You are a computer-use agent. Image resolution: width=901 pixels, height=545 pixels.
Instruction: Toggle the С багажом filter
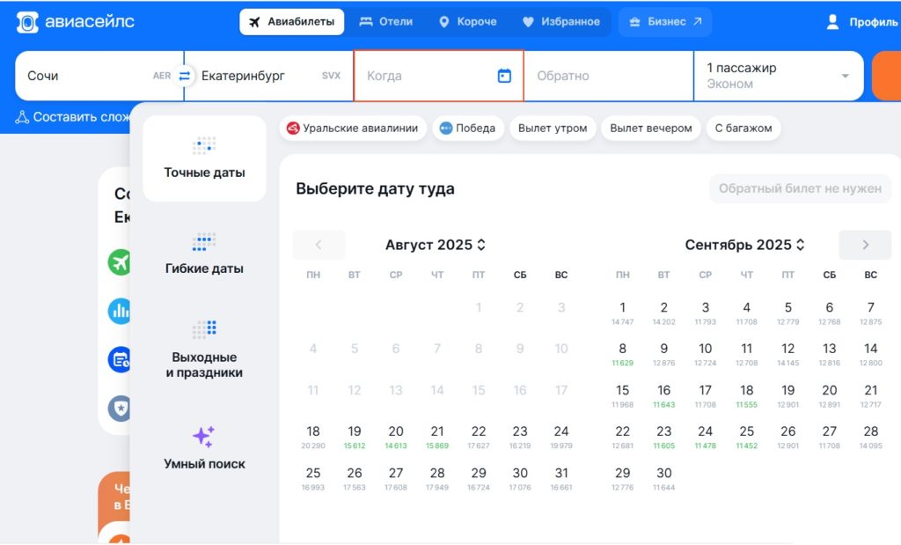click(x=744, y=128)
